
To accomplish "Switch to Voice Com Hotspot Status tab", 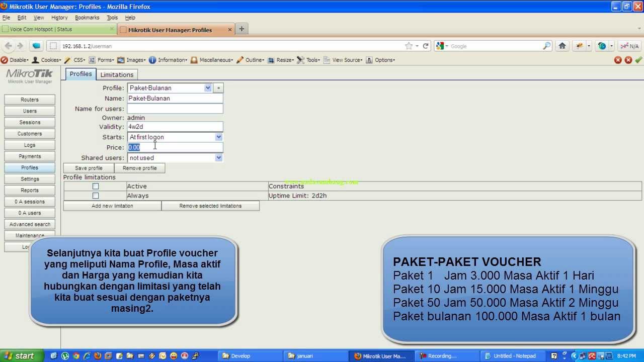I will [x=58, y=29].
